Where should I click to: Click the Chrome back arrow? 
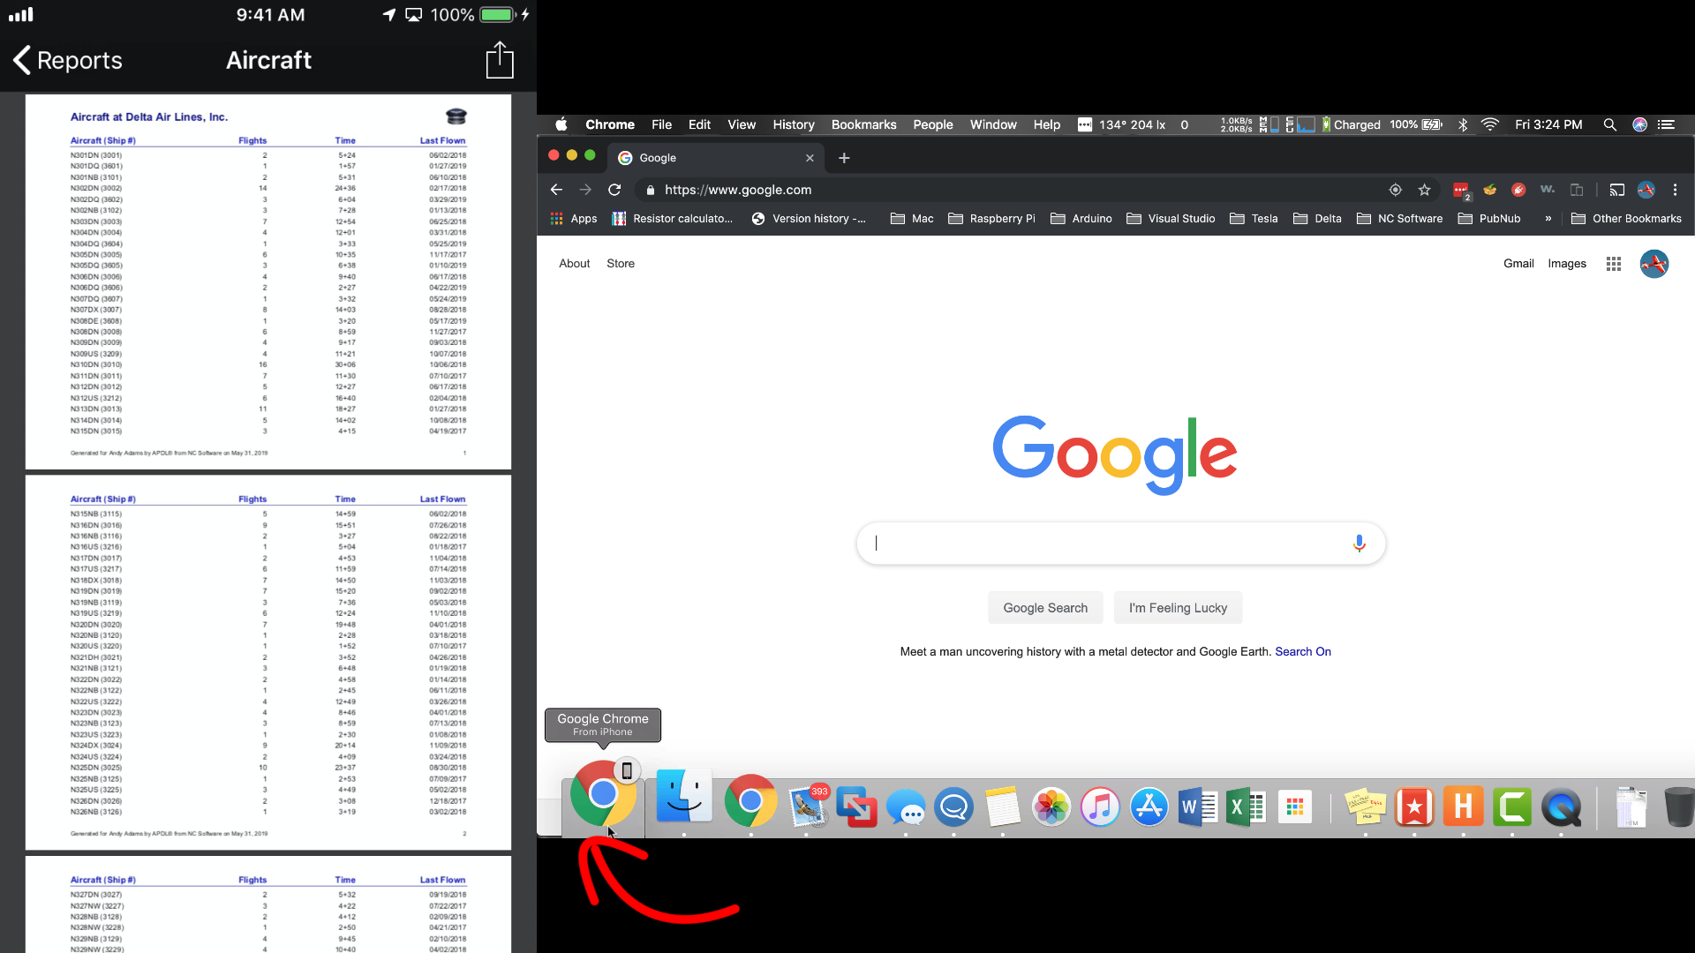(x=556, y=190)
